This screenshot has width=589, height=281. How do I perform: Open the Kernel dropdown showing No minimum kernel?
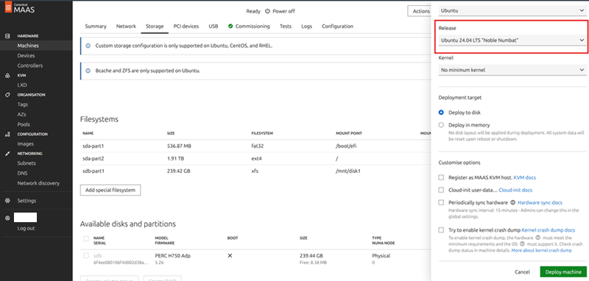(x=512, y=70)
